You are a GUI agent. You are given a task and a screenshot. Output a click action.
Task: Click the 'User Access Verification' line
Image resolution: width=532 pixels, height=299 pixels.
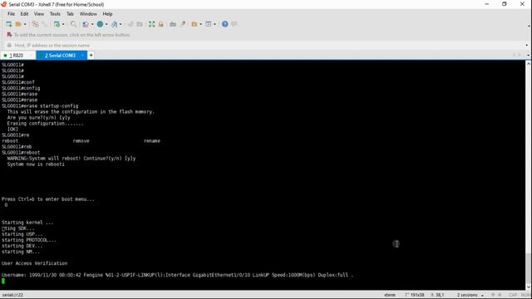pyautogui.click(x=34, y=263)
